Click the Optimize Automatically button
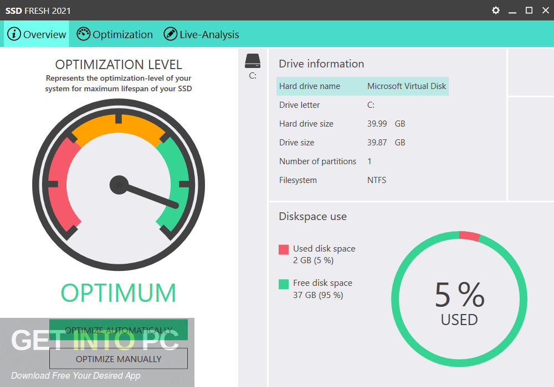Image resolution: width=554 pixels, height=387 pixels. pos(119,330)
